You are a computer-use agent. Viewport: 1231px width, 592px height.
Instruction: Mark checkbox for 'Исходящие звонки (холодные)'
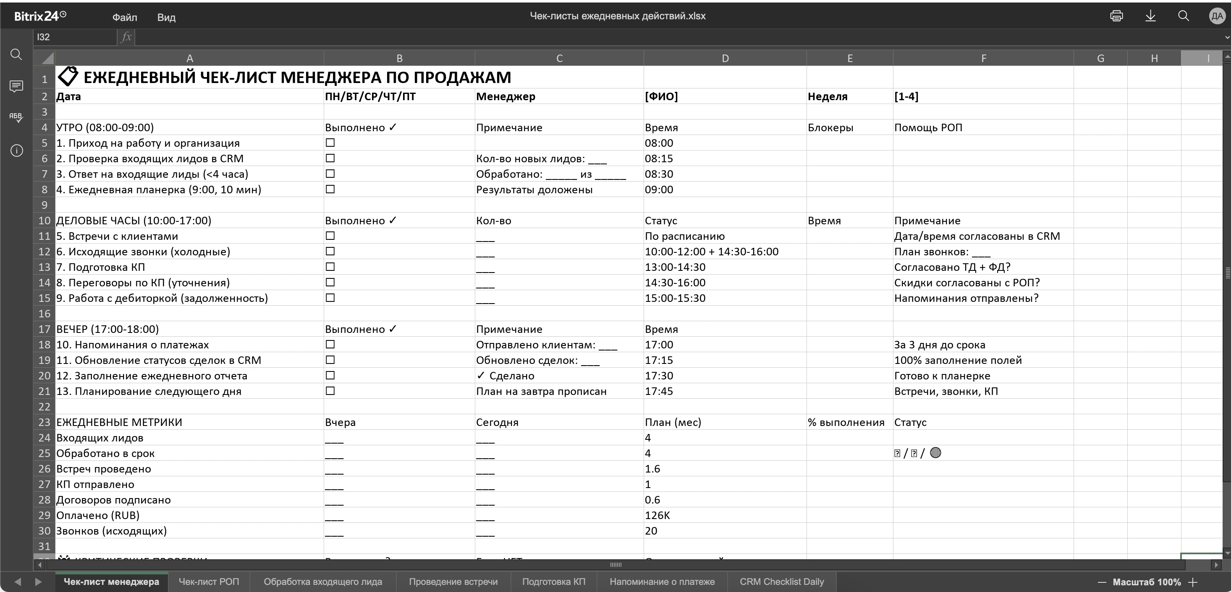[330, 251]
